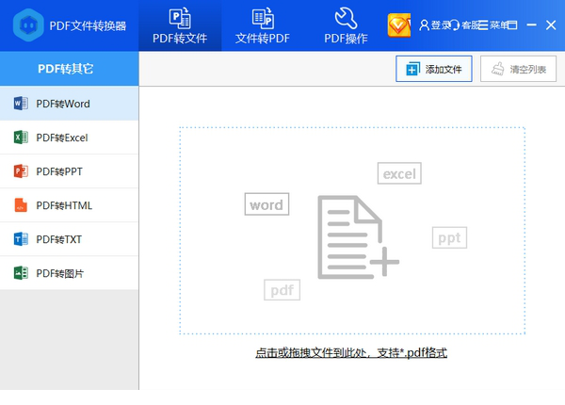Minimize the converter window
Screen dimensions: 565x405
(531, 24)
